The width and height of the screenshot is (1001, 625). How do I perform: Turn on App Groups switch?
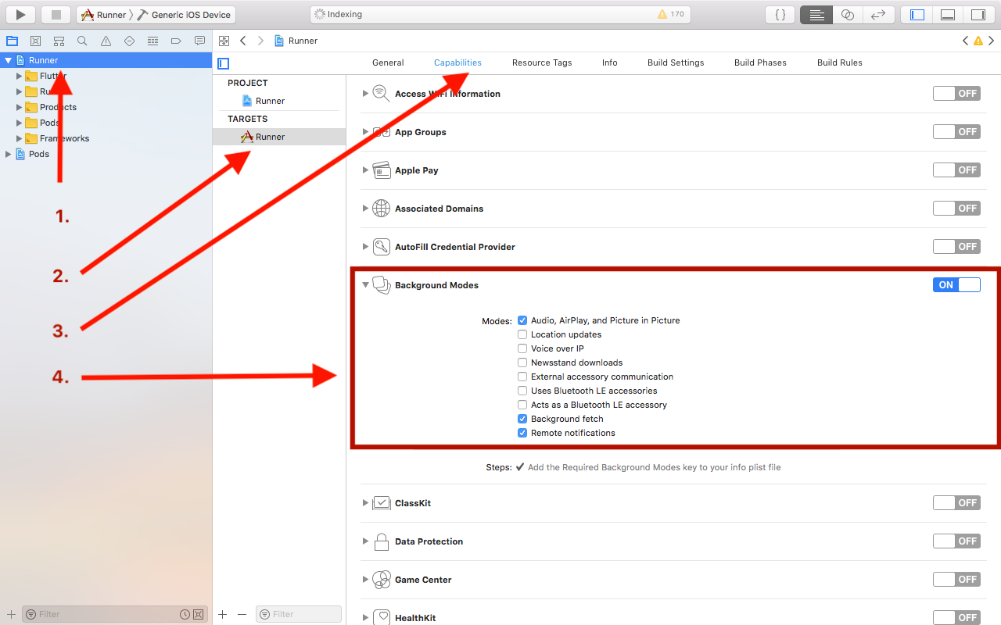tap(956, 132)
